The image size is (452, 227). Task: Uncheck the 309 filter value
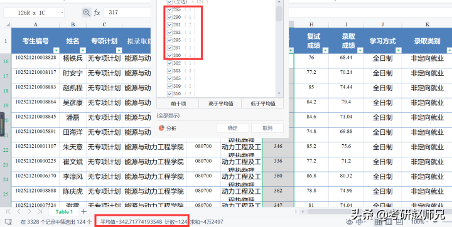click(x=169, y=86)
